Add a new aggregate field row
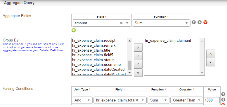This screenshot has height=107, width=227. tap(74, 30)
